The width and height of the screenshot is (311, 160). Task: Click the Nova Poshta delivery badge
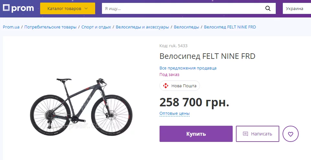(x=180, y=86)
